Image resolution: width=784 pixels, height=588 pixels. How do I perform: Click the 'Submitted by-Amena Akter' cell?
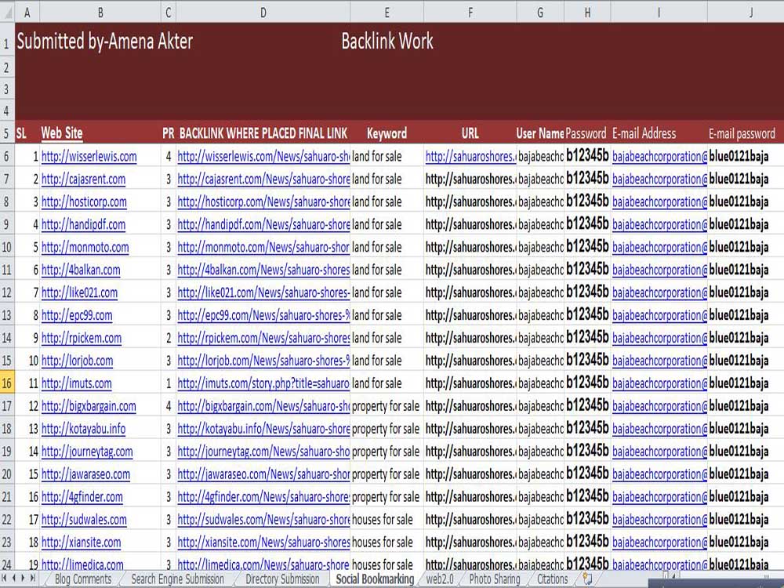tap(104, 42)
